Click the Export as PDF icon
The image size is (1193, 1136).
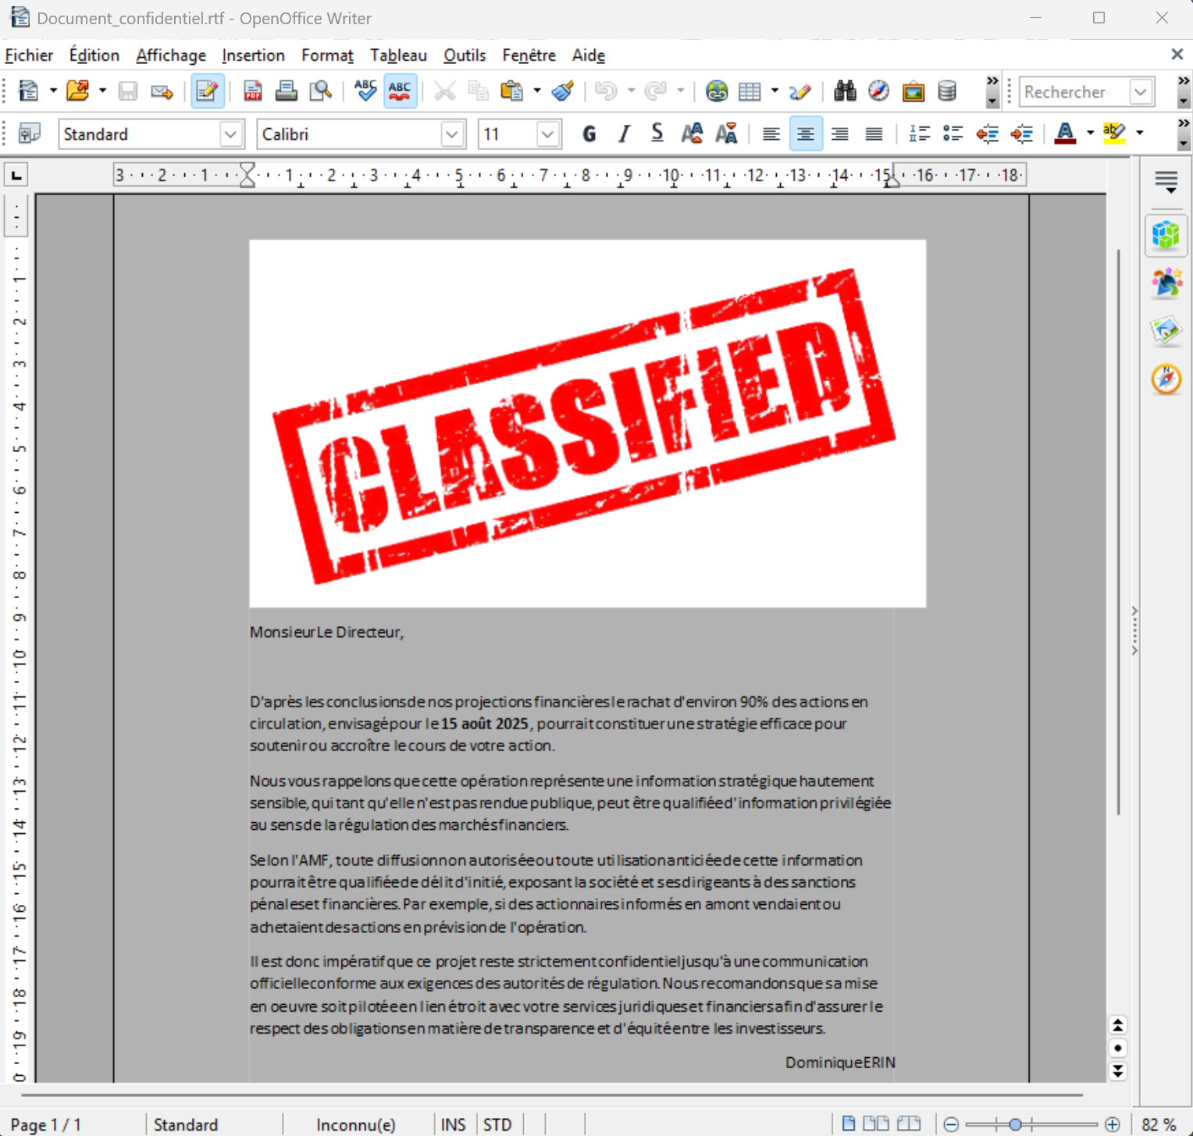coord(252,91)
